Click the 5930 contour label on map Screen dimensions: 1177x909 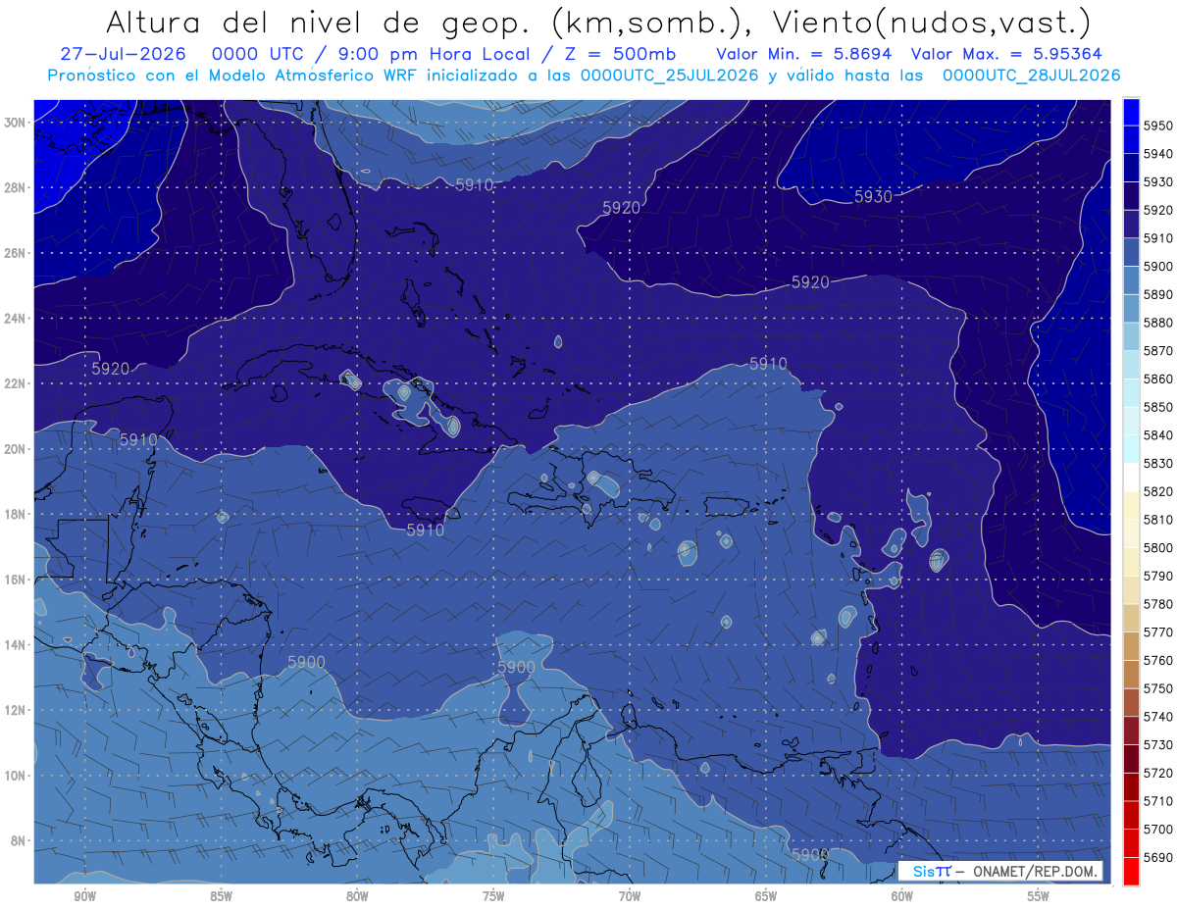pos(873,196)
